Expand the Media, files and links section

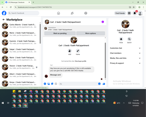point(125,58)
